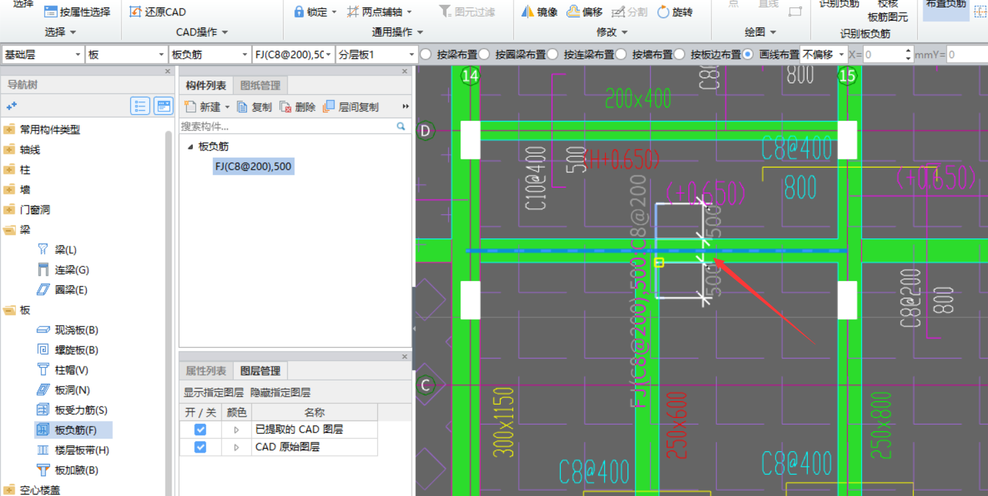Screen dimensions: 988x496
Task: Switch to the 属性列表 tab
Action: [x=206, y=370]
